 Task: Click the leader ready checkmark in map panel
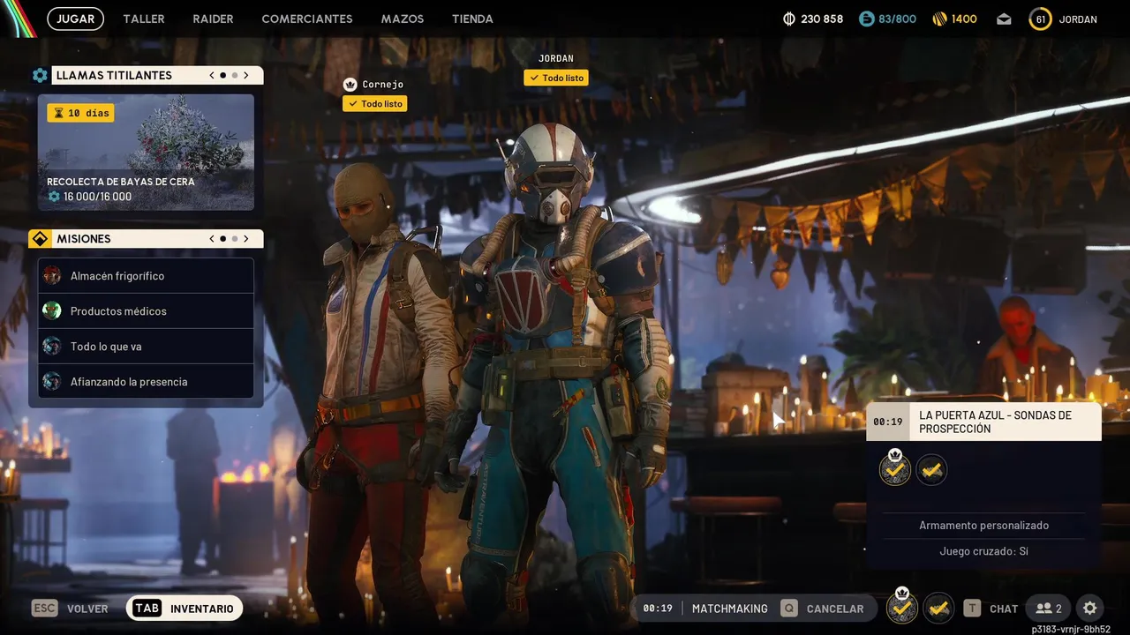[x=895, y=469]
